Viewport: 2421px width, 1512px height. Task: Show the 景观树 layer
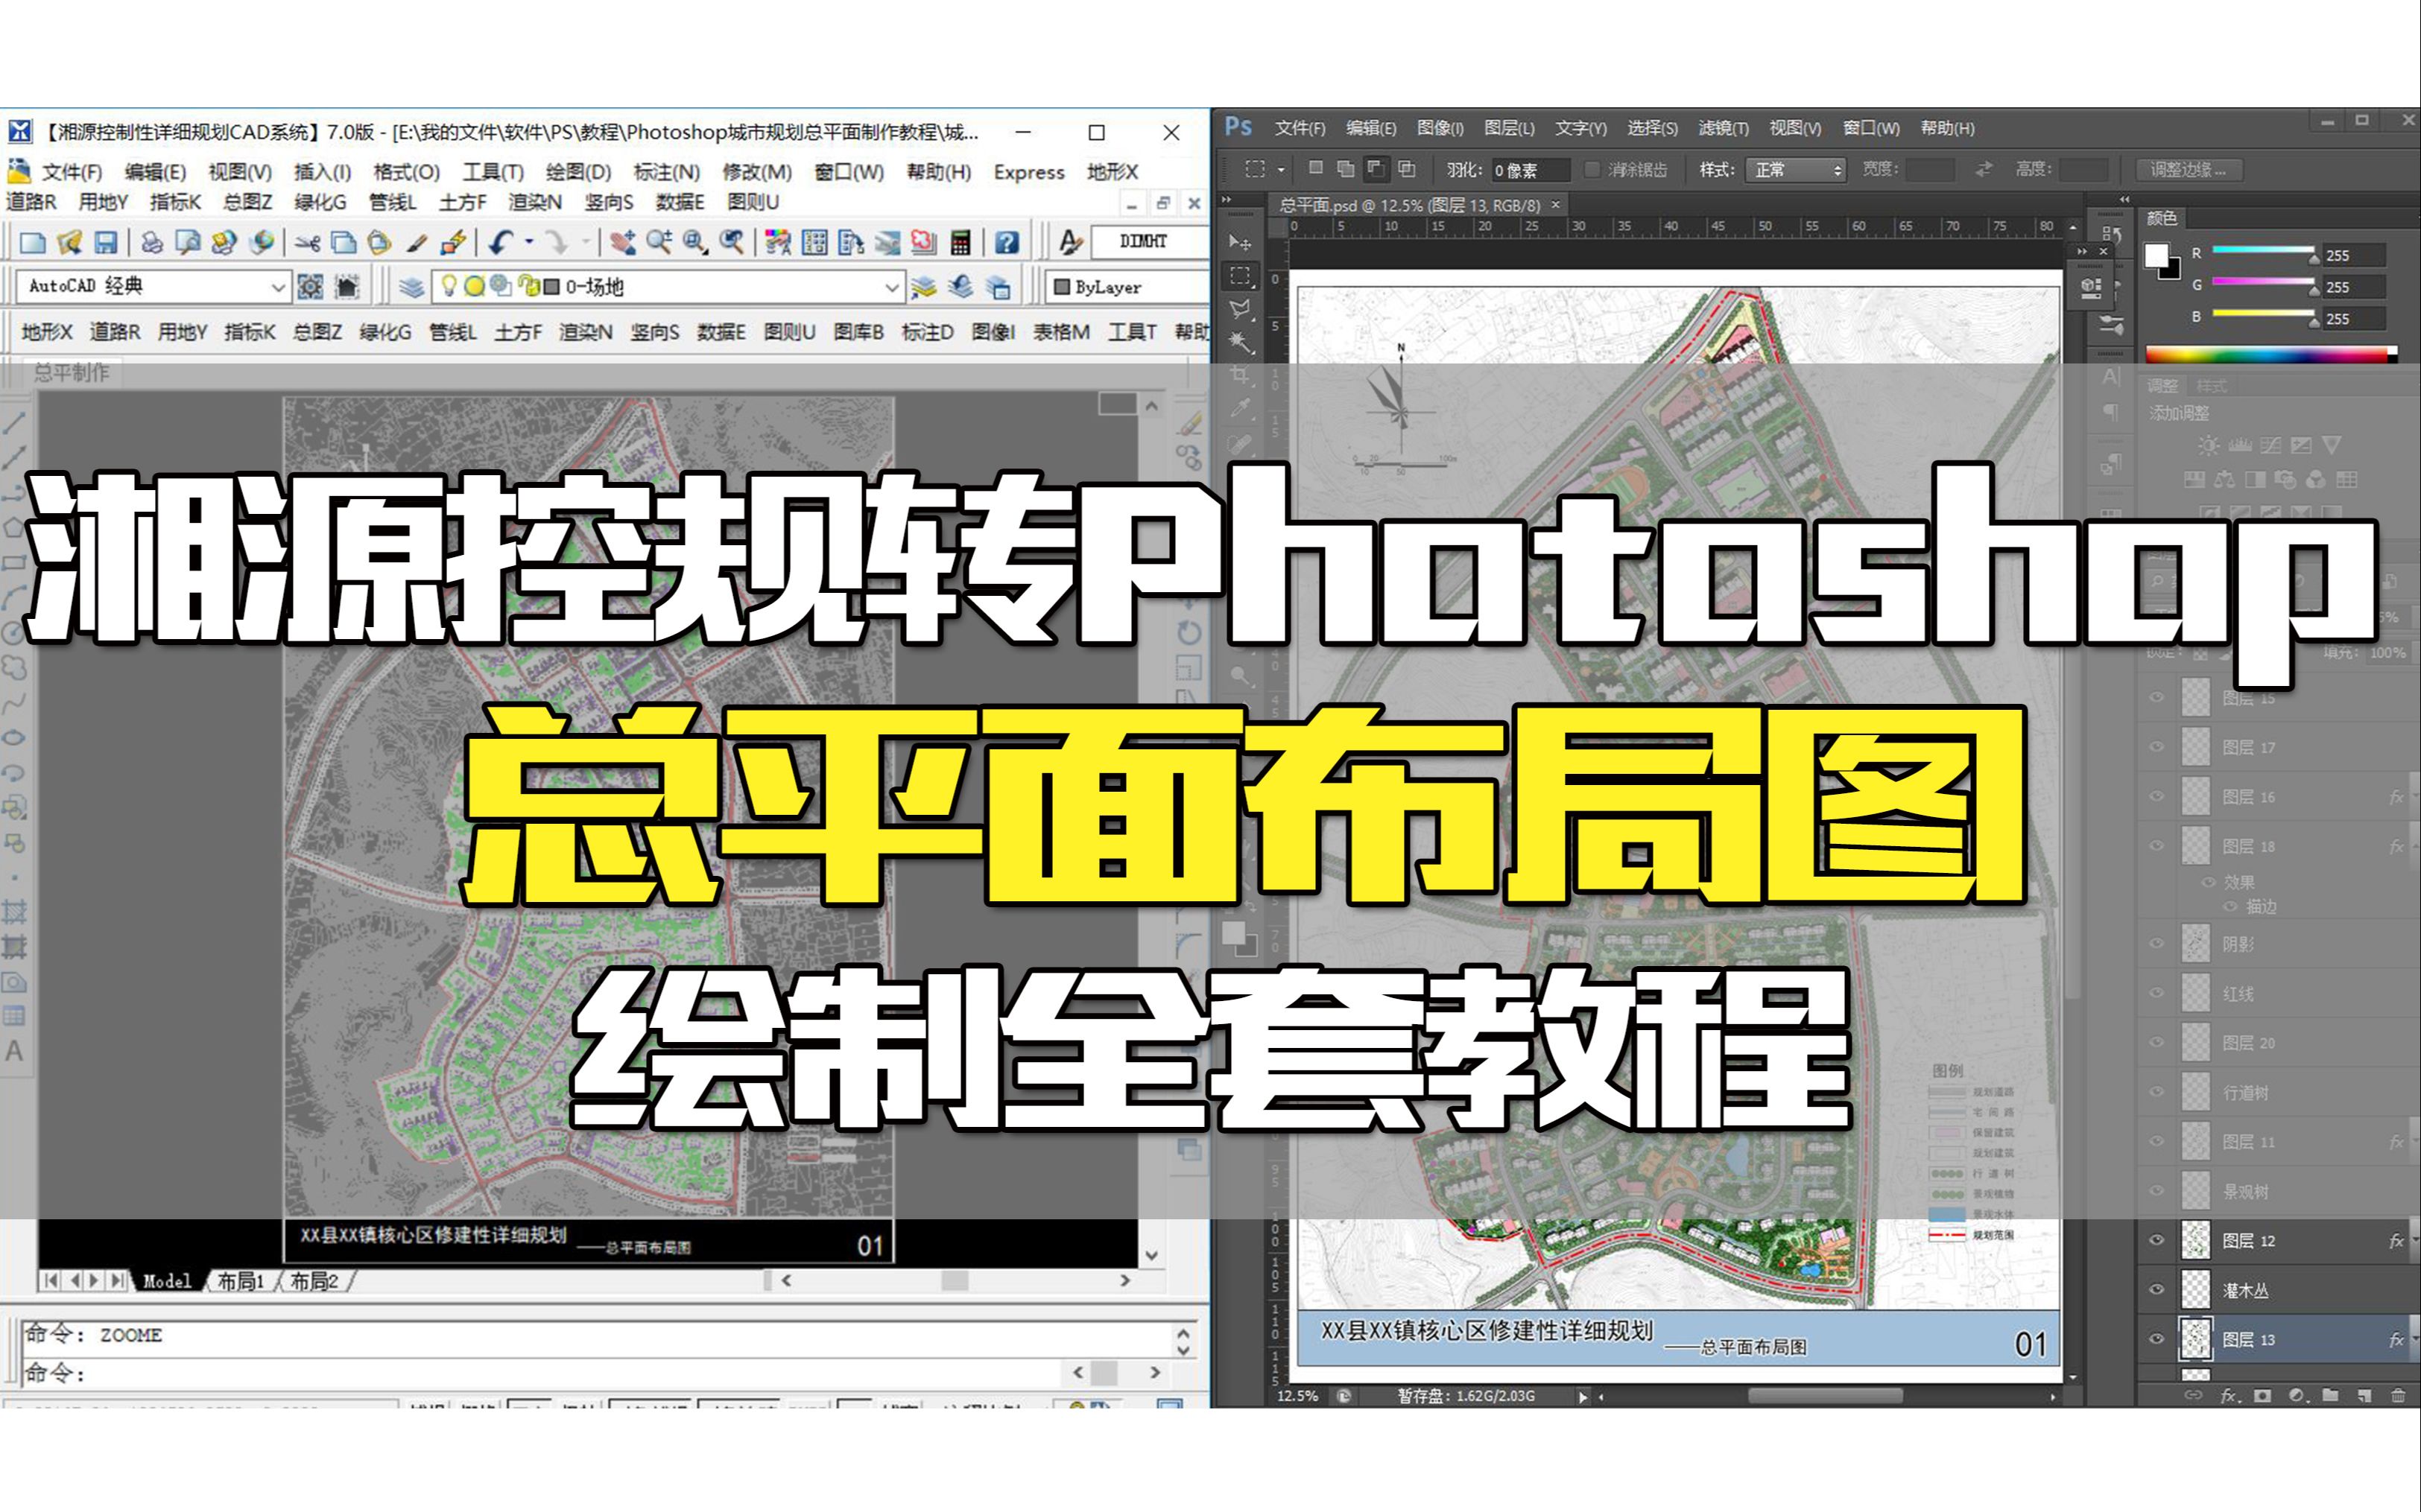(2158, 1190)
